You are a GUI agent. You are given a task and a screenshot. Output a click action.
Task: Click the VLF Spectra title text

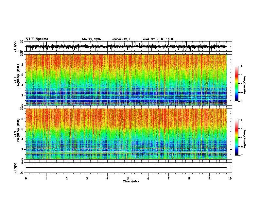pos(37,39)
